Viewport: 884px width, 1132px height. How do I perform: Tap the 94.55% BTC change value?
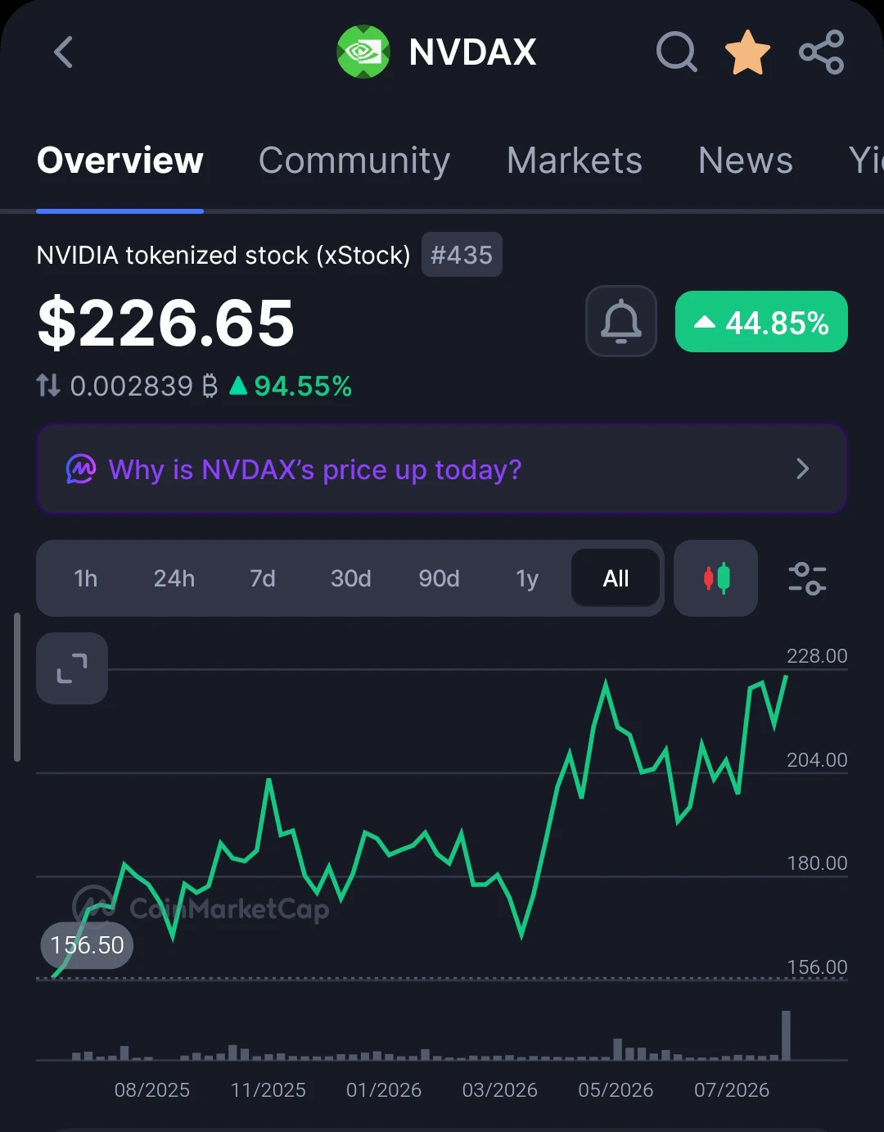click(x=291, y=386)
